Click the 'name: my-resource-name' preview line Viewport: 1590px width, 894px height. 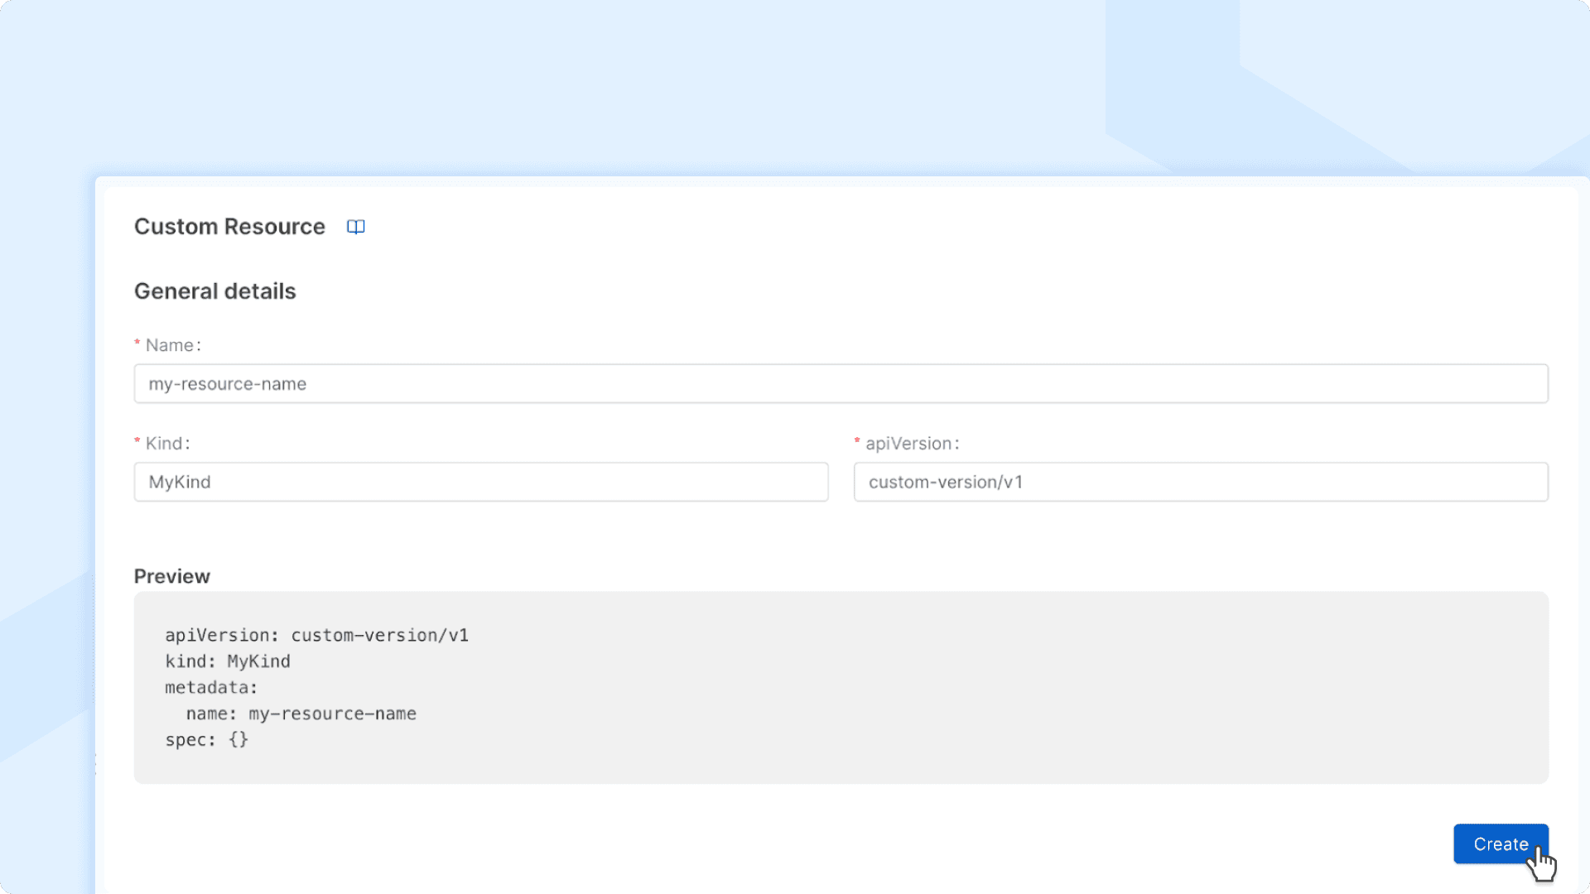click(x=301, y=714)
